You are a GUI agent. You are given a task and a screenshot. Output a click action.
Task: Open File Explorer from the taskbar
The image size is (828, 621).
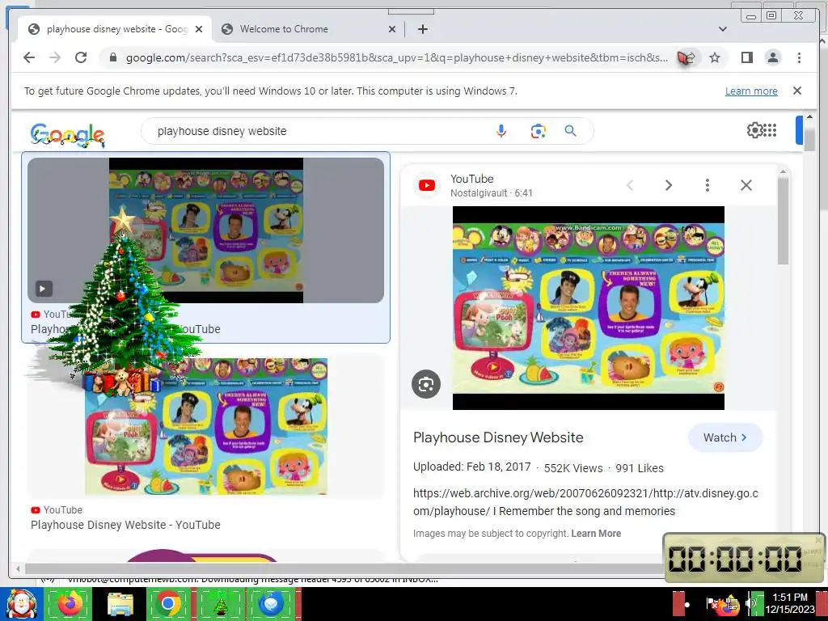click(x=120, y=603)
